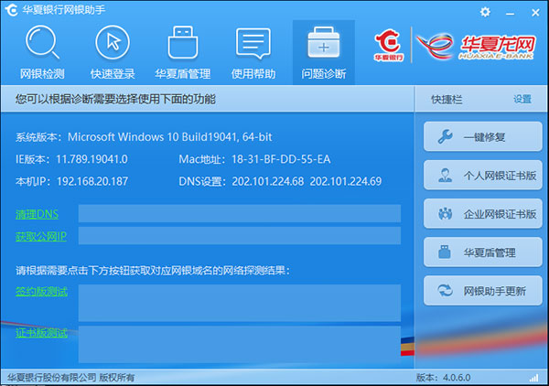The image size is (549, 386).
Task: Switch to the 使用帮助 tab label
Action: pos(253,74)
